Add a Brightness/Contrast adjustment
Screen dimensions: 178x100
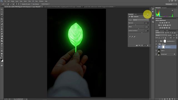pyautogui.click(x=160, y=23)
